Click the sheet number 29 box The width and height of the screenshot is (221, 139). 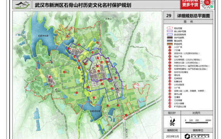169,16
